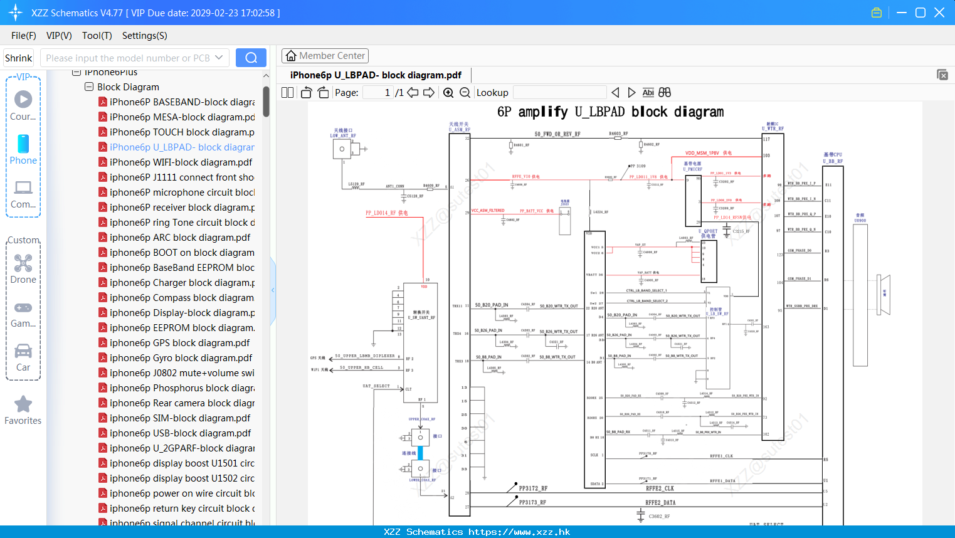Open iphone6p power on wire circuit file
The width and height of the screenshot is (955, 538).
(176, 493)
